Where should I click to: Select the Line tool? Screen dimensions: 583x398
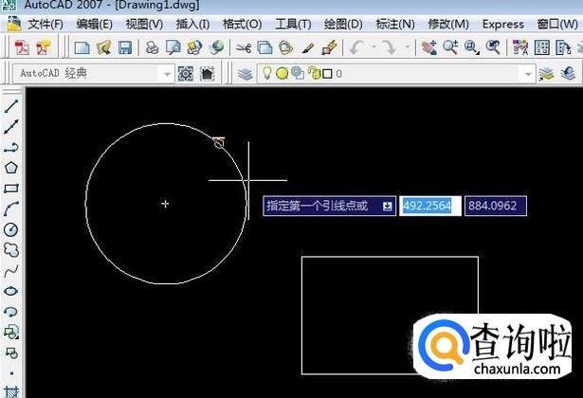coord(11,106)
